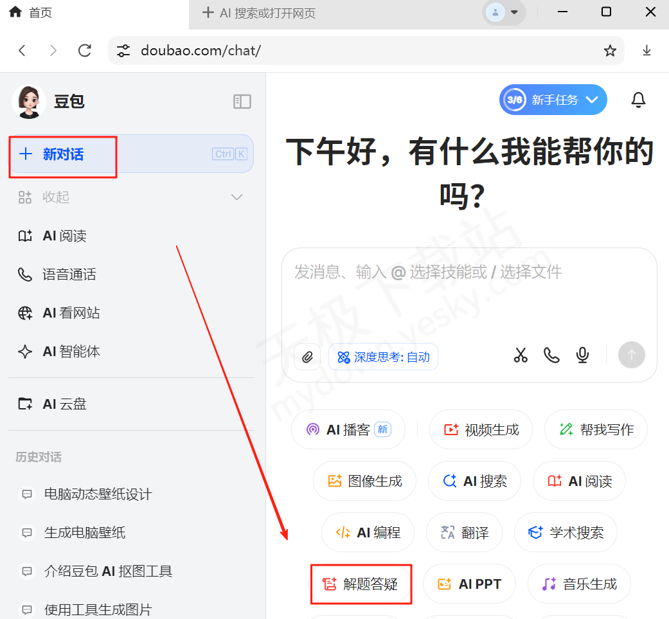Select the 解题答疑 skill
669x619 pixels.
(x=361, y=584)
